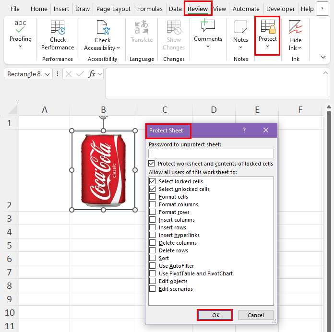Switch to the Insert tab
The image size is (334, 332).
tap(61, 9)
